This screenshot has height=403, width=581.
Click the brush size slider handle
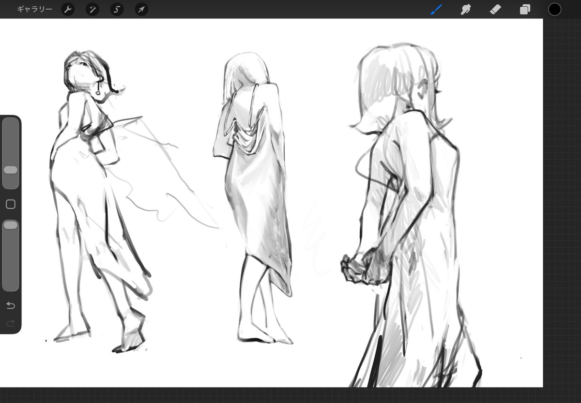(x=10, y=170)
